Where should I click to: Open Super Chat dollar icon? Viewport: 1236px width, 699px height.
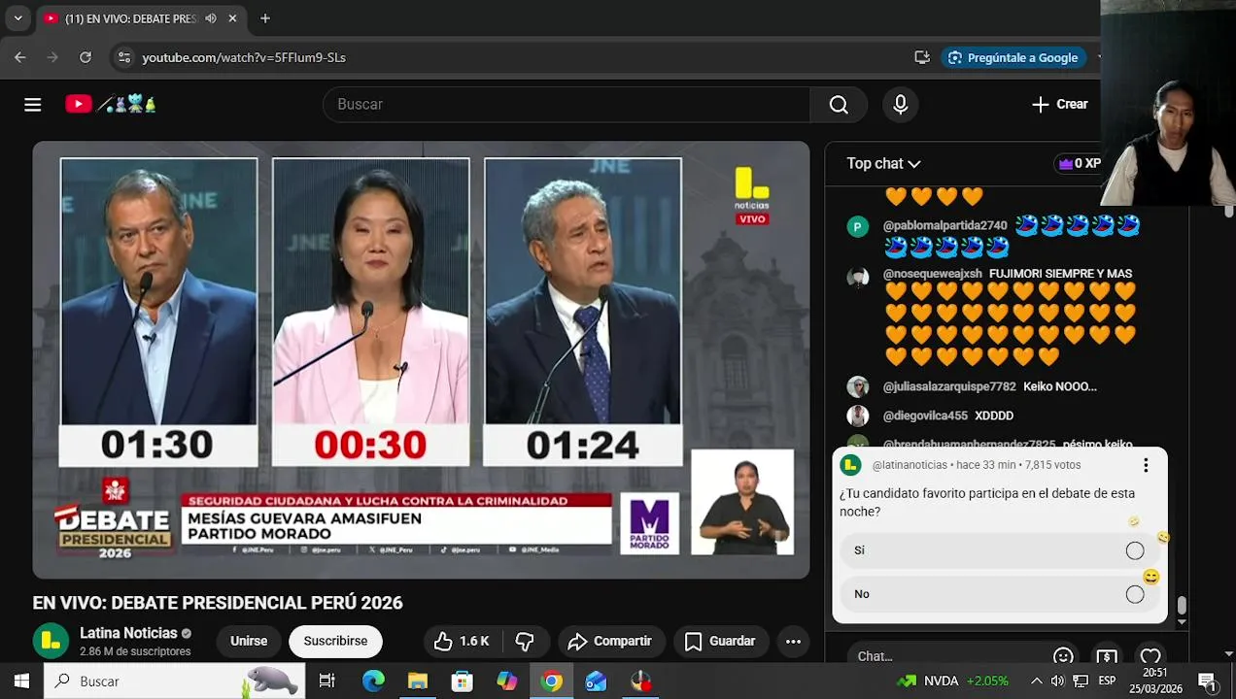click(x=1107, y=656)
